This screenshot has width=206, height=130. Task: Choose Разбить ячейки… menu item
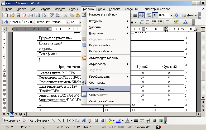coord(106,45)
